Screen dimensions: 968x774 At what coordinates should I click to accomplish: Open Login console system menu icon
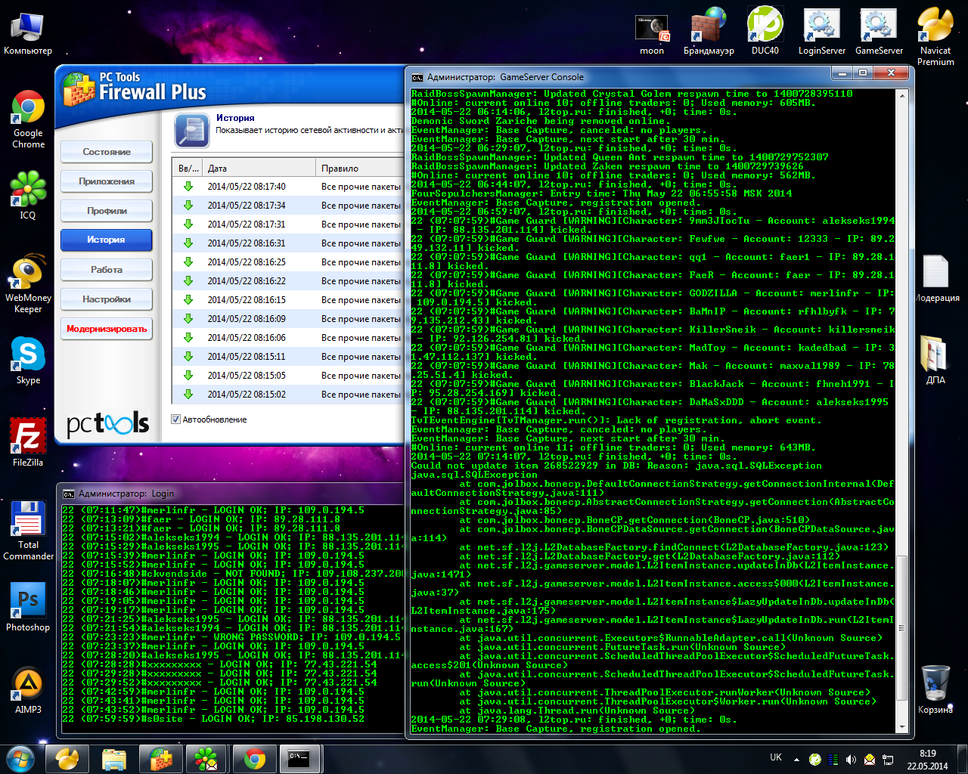pyautogui.click(x=69, y=494)
